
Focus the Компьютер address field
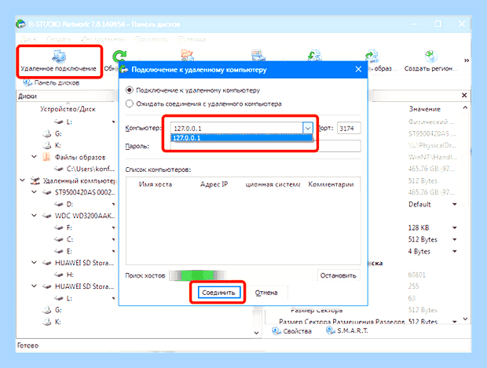click(236, 128)
